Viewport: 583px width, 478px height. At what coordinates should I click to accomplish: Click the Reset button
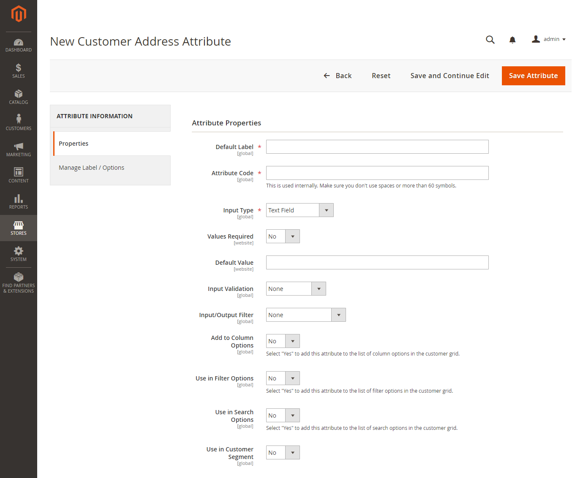pyautogui.click(x=381, y=76)
